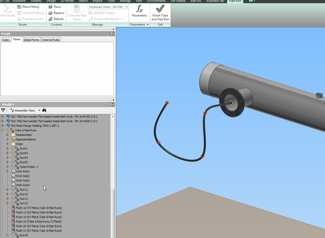Select Work Axis3 in the browser
325x238 pixels.
tap(23, 180)
